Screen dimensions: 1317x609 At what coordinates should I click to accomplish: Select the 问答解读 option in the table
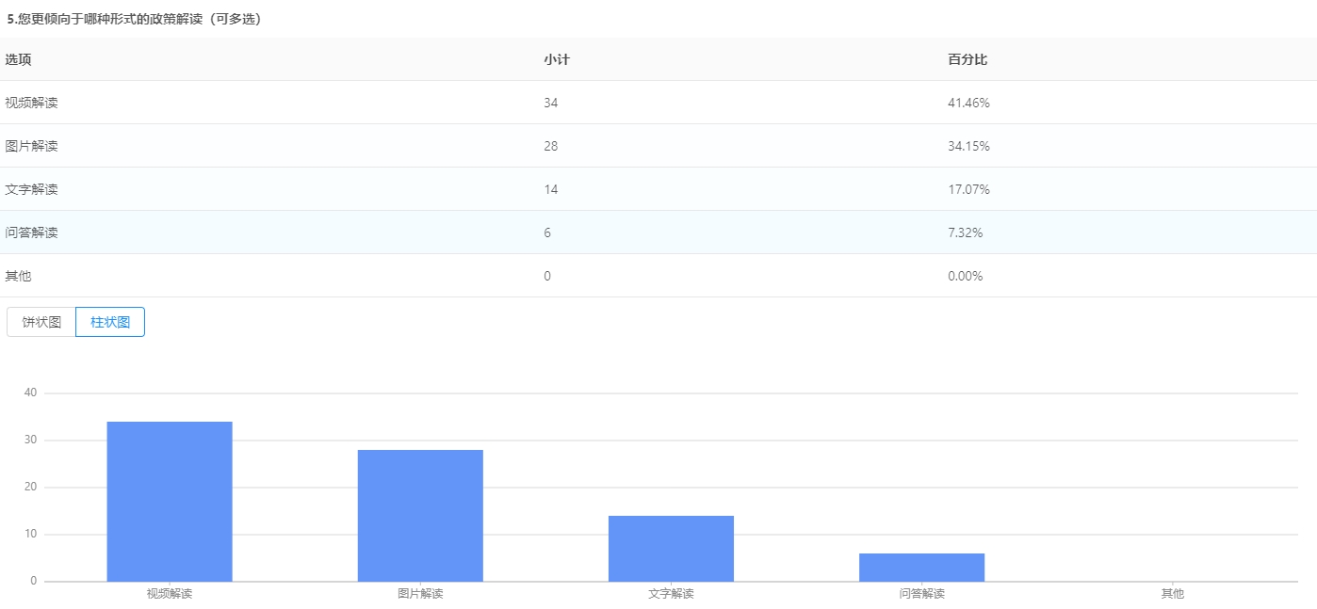pos(31,232)
